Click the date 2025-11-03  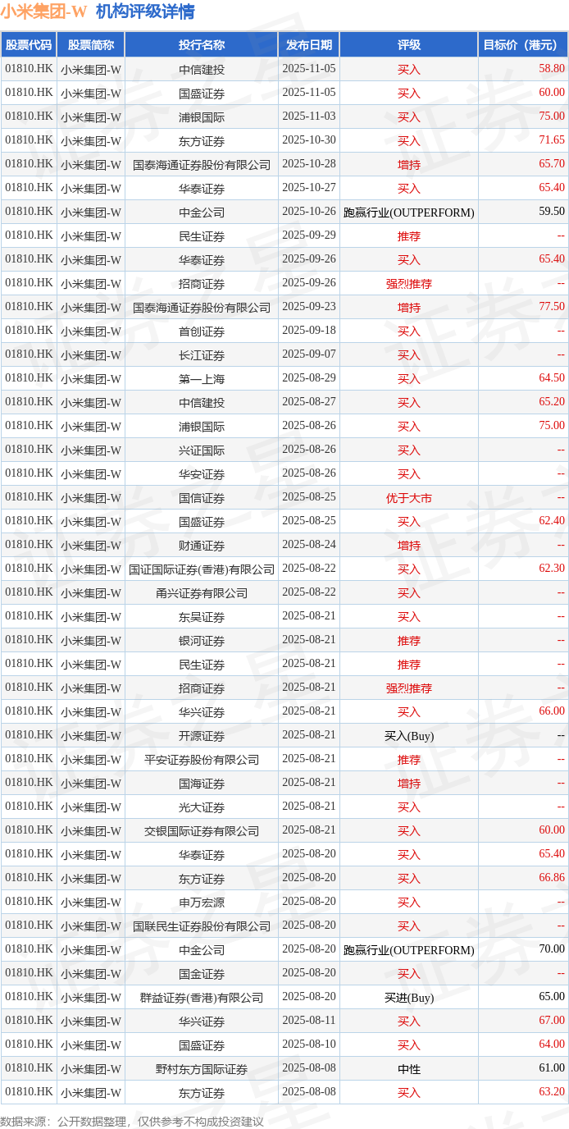[x=309, y=117]
